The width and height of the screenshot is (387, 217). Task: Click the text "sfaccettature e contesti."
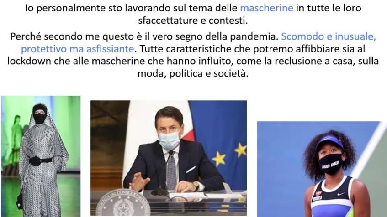193,21
